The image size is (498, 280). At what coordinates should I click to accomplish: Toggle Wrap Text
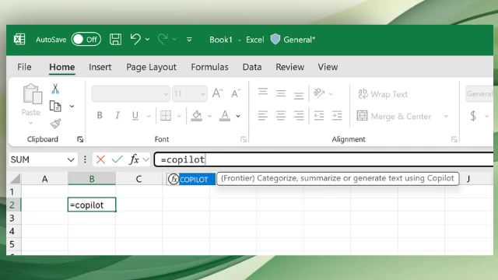coord(382,94)
